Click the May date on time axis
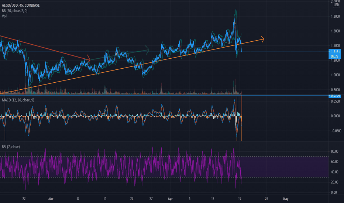This screenshot has width=344, height=203. pos(286,199)
